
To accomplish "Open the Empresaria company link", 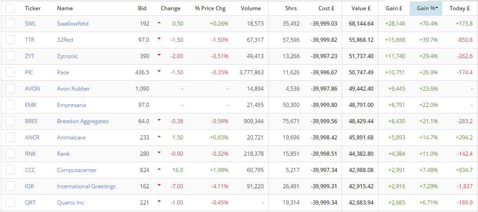I will click(71, 105).
